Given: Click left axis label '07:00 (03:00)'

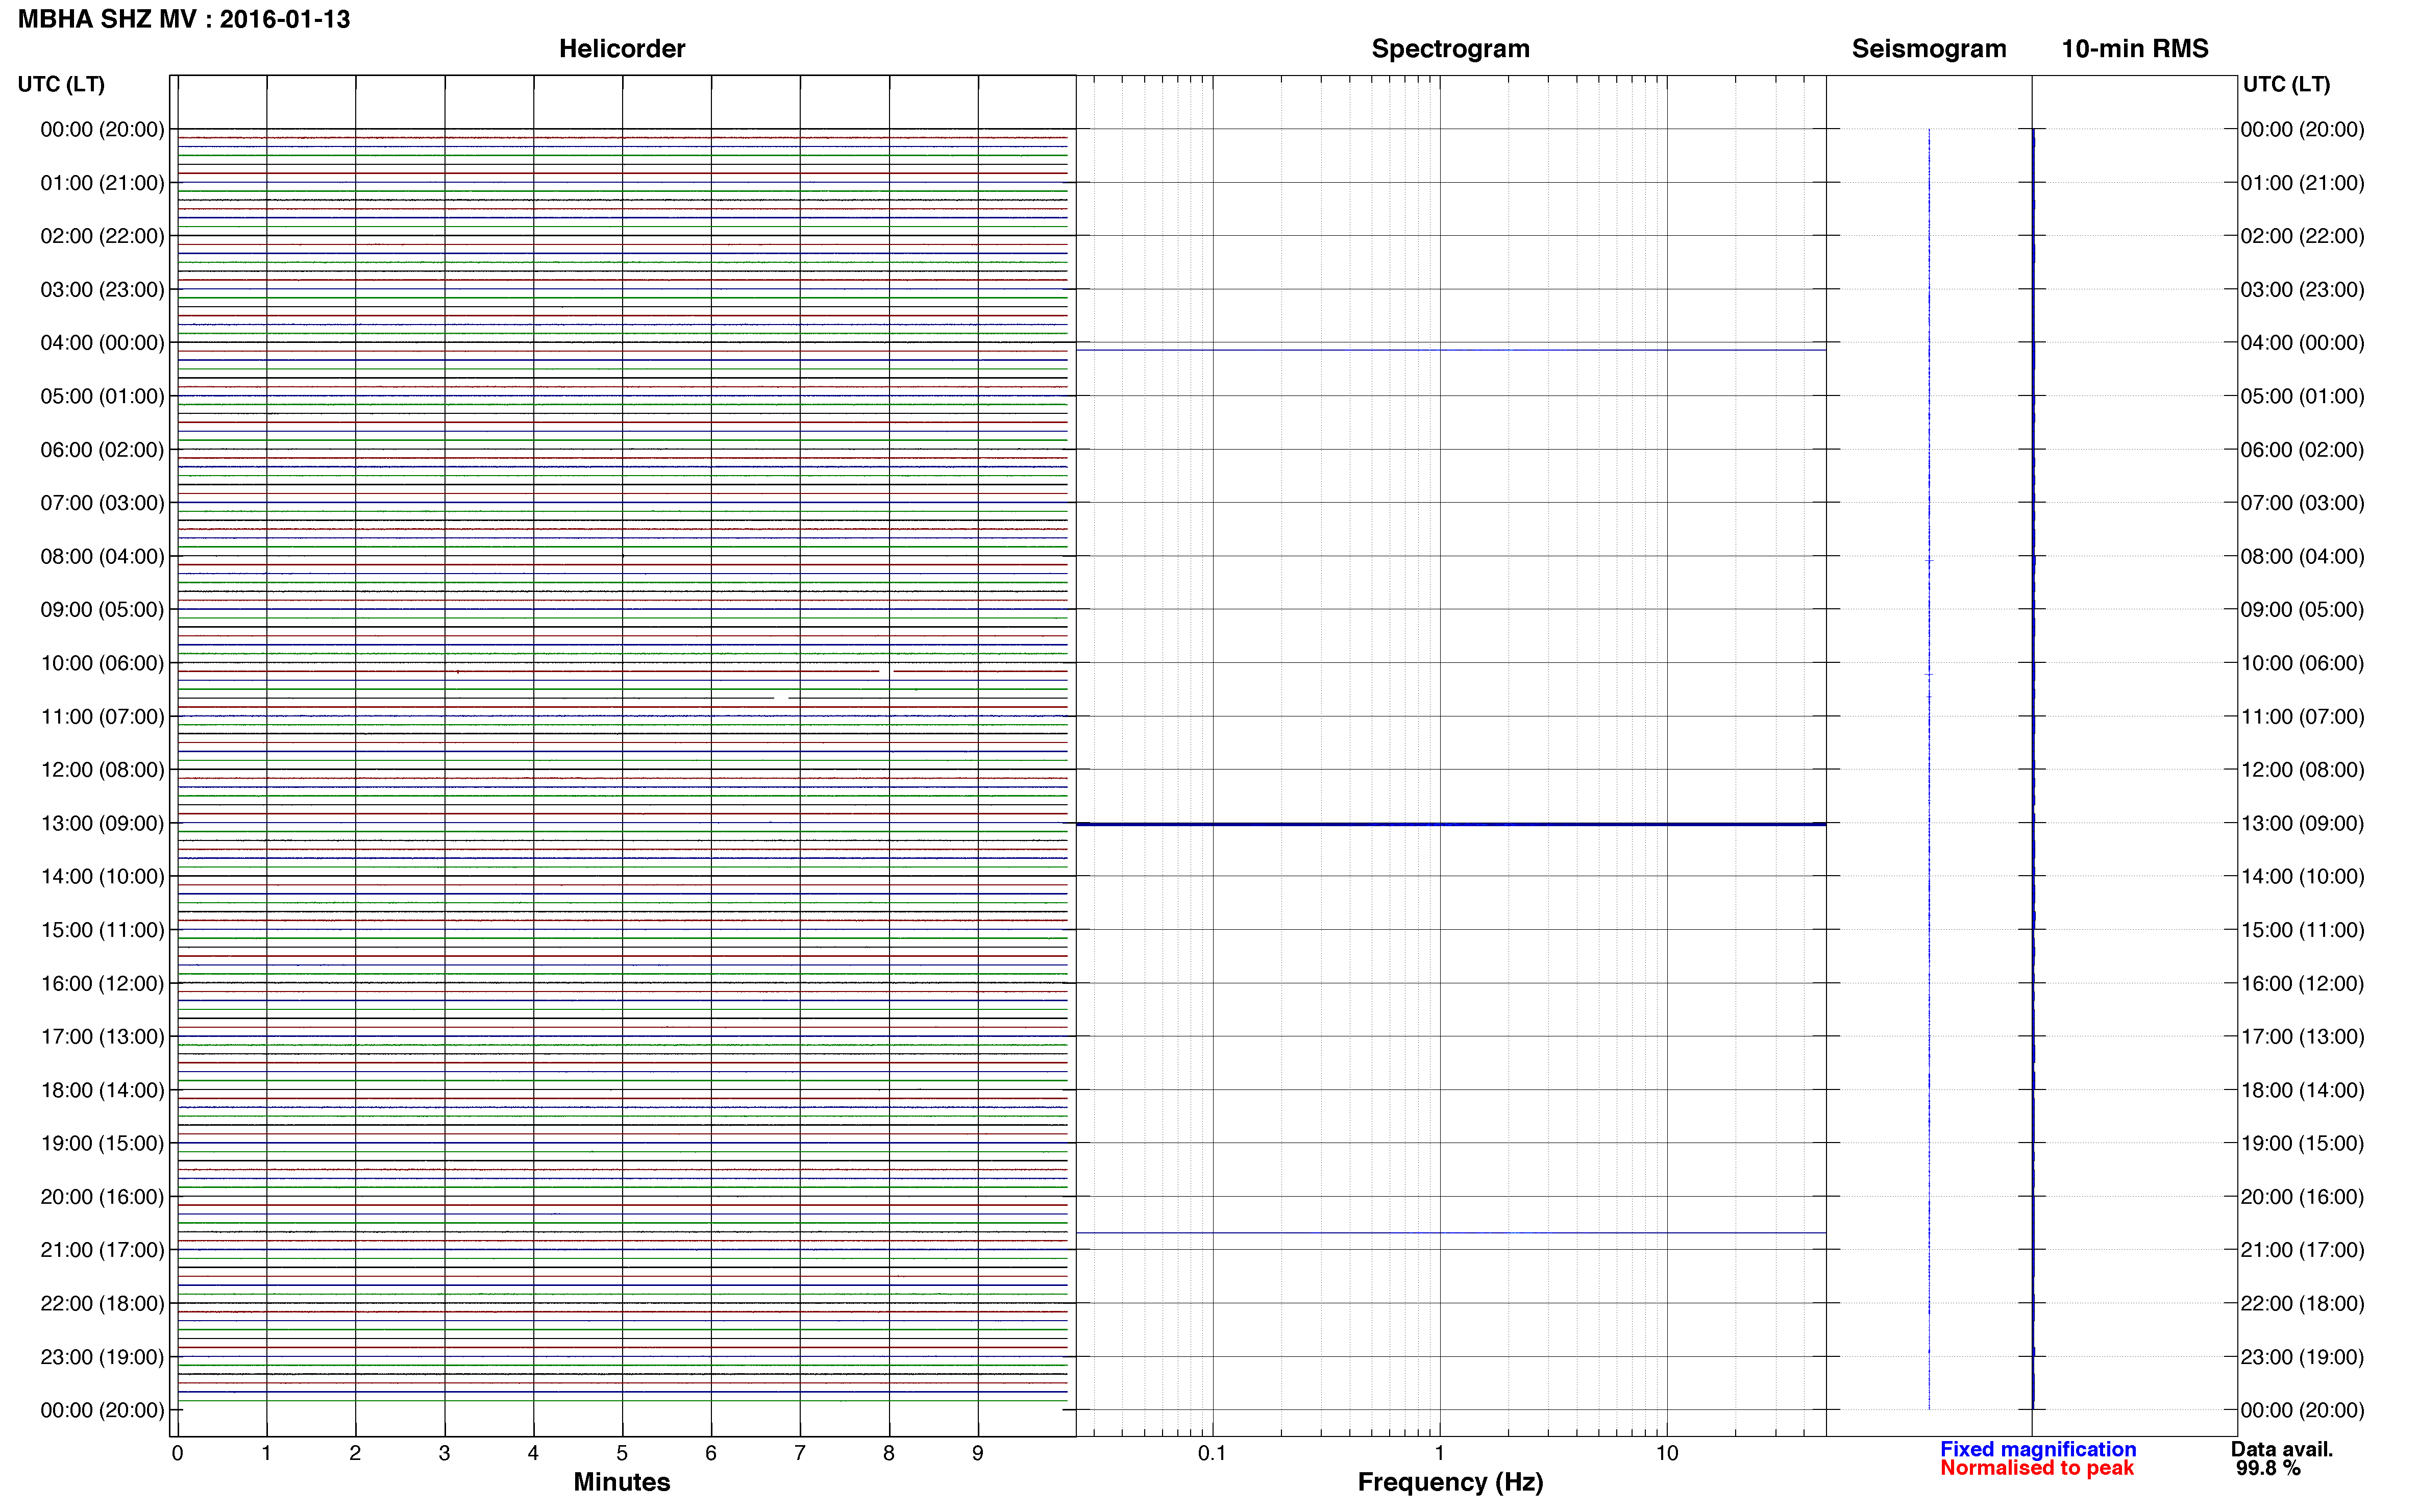Looking at the screenshot, I should pos(102,503).
